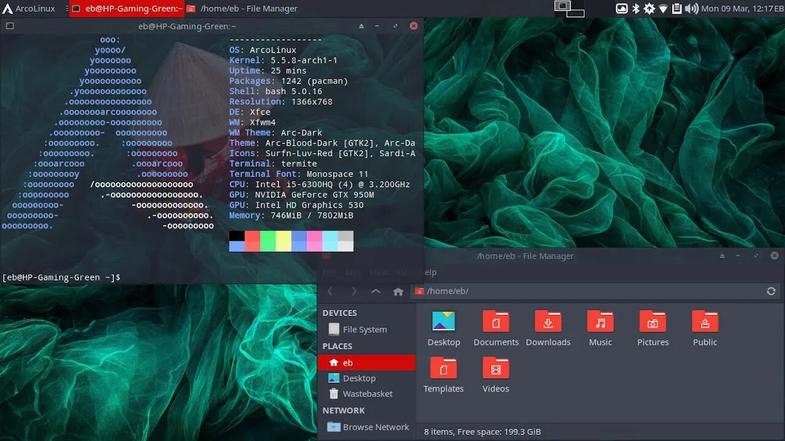
Task: Click the PLACES sidebar heading
Action: (337, 346)
